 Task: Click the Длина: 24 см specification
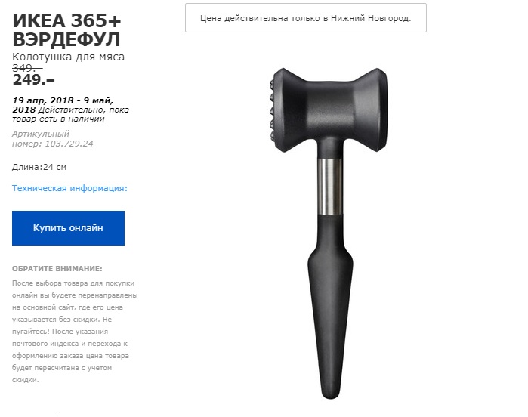click(39, 167)
